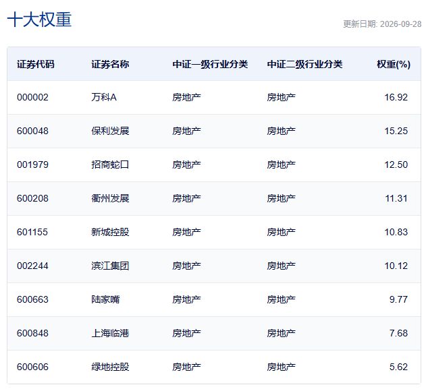The image size is (426, 389).
Task: Click 新城控股's first-level industry 房地产
Action: point(186,232)
